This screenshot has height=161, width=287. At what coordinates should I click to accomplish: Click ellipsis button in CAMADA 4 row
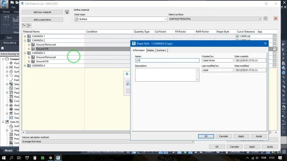coord(274,66)
